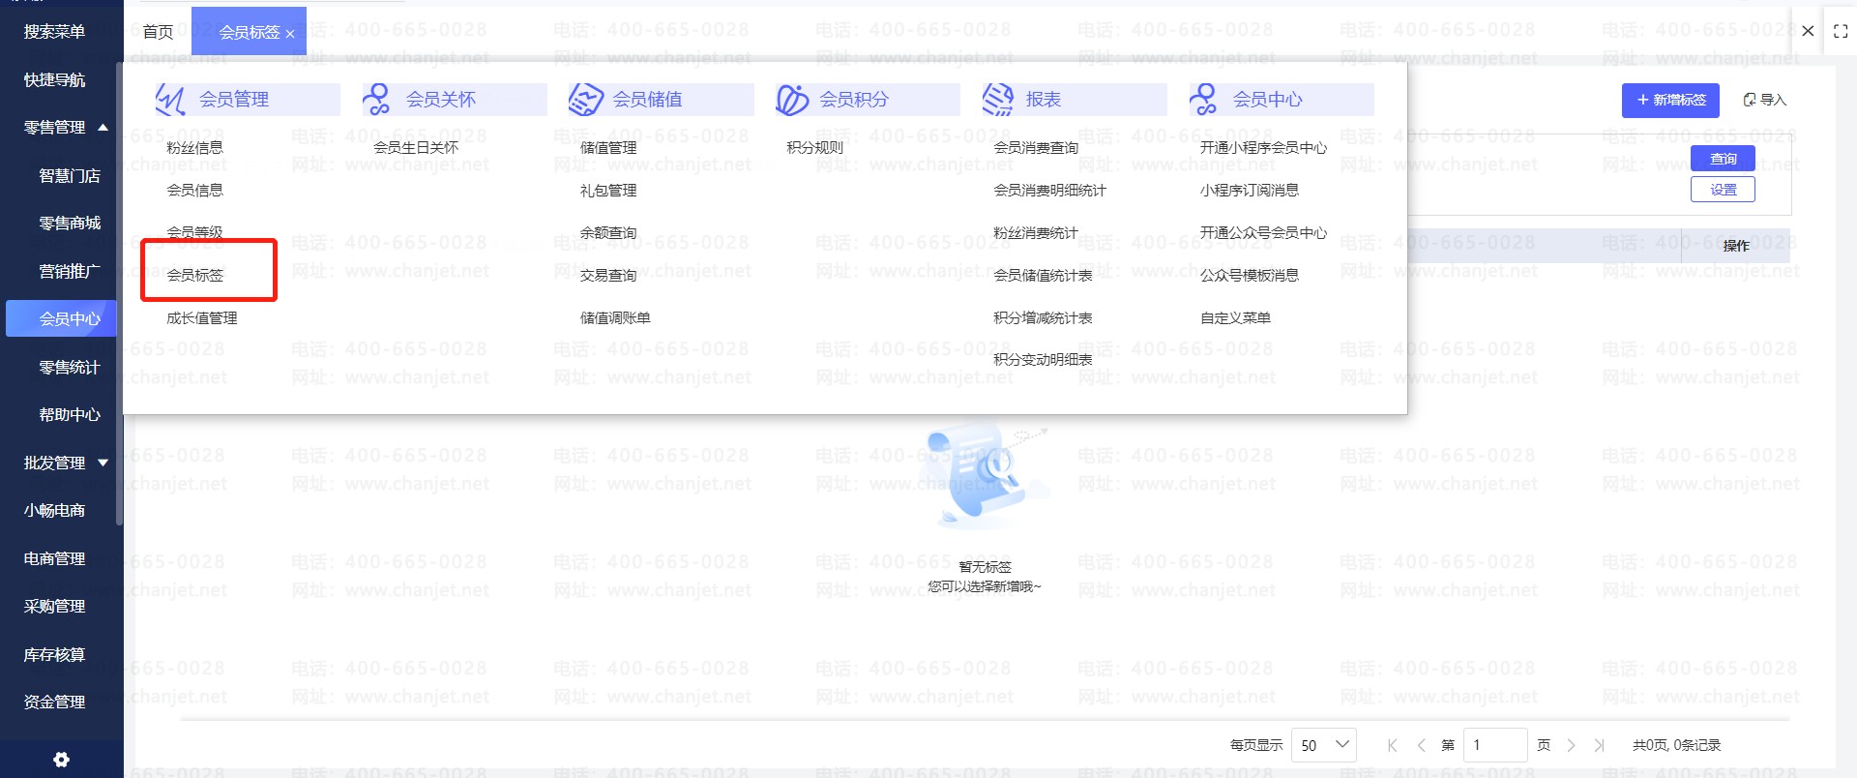The width and height of the screenshot is (1857, 778).
Task: Go to the previous page
Action: [1422, 745]
